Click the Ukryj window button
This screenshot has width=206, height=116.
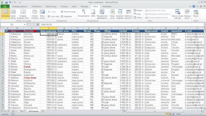[137, 14]
